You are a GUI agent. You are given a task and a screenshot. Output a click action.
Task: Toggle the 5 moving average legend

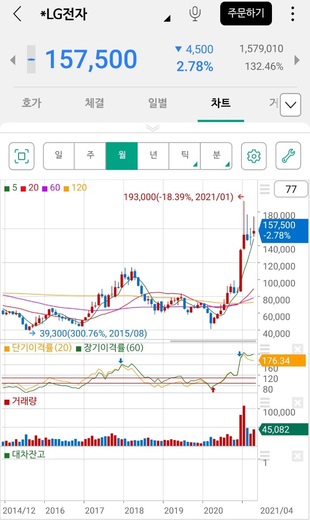(11, 187)
